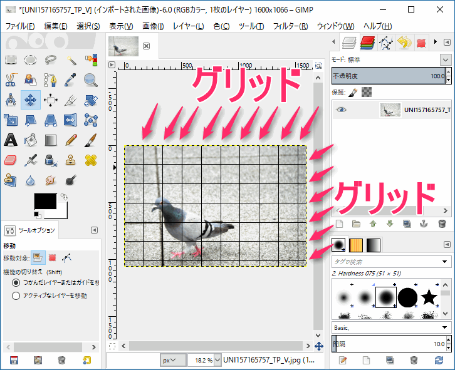455x370 pixels.
Task: Adjust the layer opacity slider
Action: (389, 76)
